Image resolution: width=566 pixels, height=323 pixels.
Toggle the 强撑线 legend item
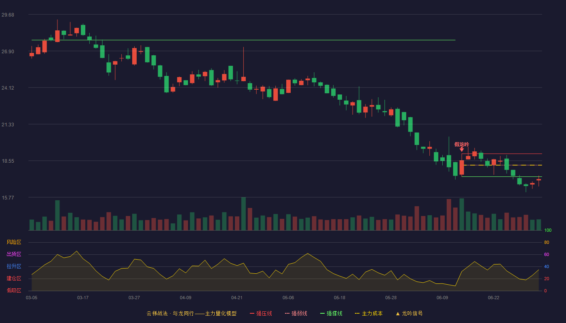[x=331, y=313]
